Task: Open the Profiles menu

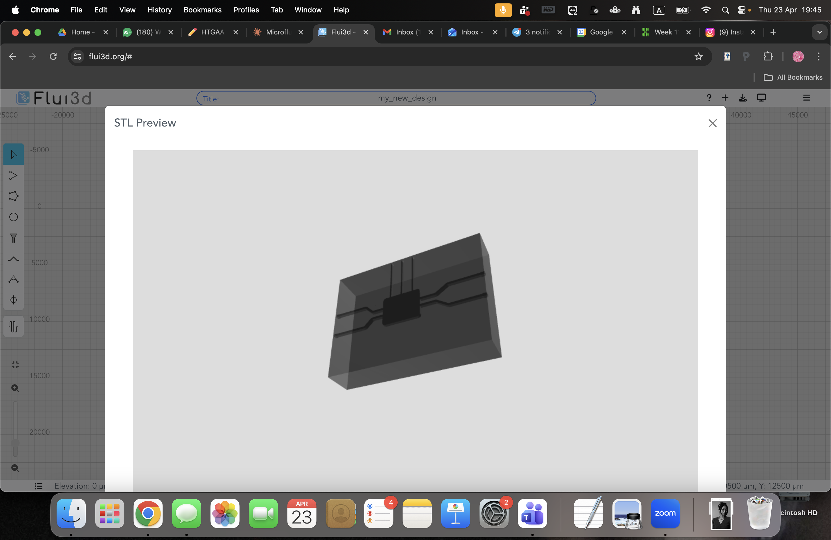Action: point(246,10)
